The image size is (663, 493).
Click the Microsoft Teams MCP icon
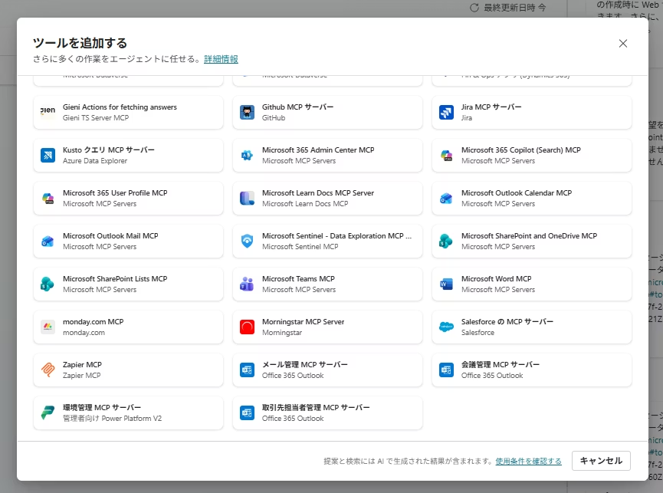click(247, 284)
